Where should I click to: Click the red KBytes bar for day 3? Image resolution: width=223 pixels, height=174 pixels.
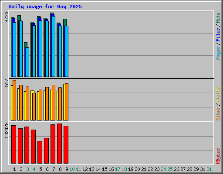[27, 145]
